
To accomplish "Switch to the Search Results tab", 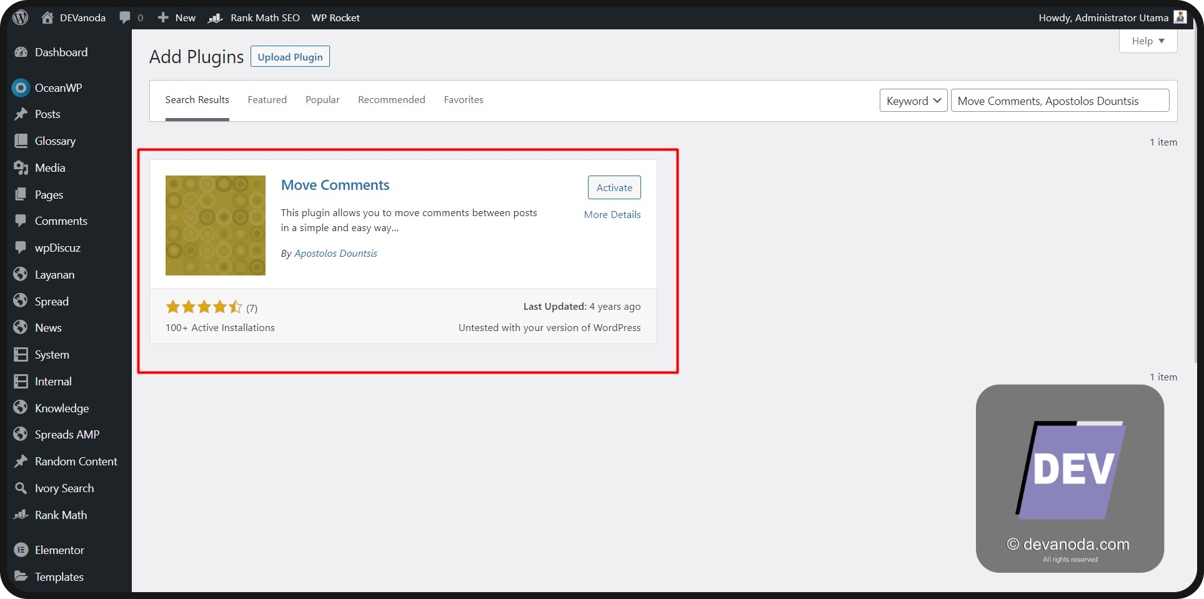I will pyautogui.click(x=197, y=100).
